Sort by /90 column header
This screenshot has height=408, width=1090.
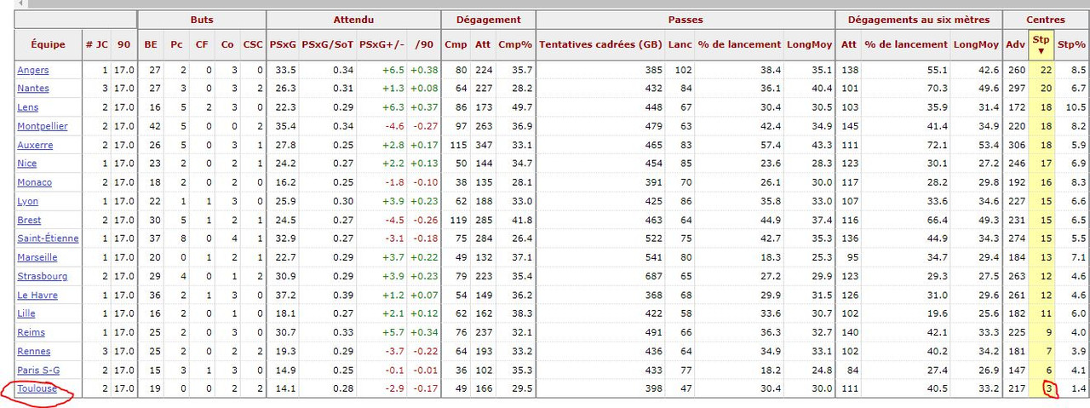[x=423, y=44]
